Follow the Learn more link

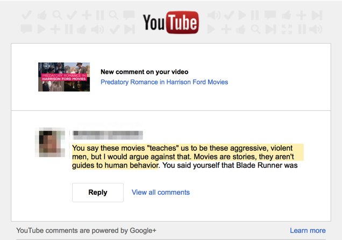(x=308, y=230)
